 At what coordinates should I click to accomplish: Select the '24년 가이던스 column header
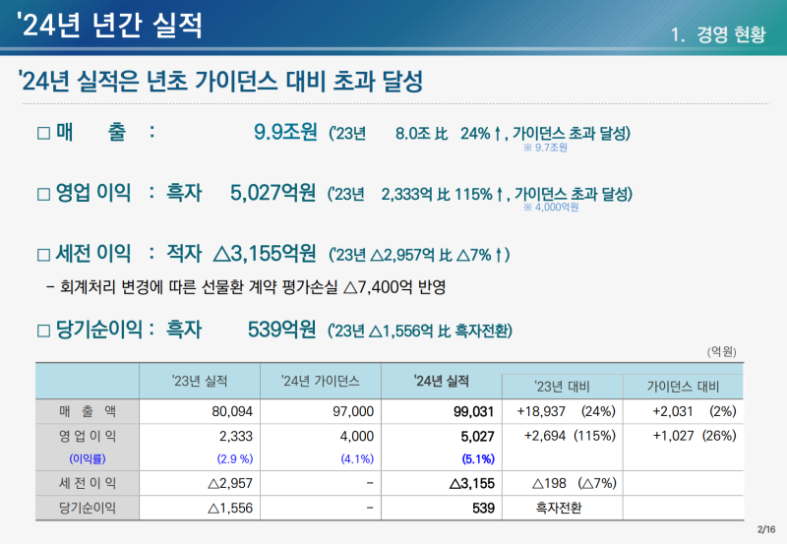[320, 380]
